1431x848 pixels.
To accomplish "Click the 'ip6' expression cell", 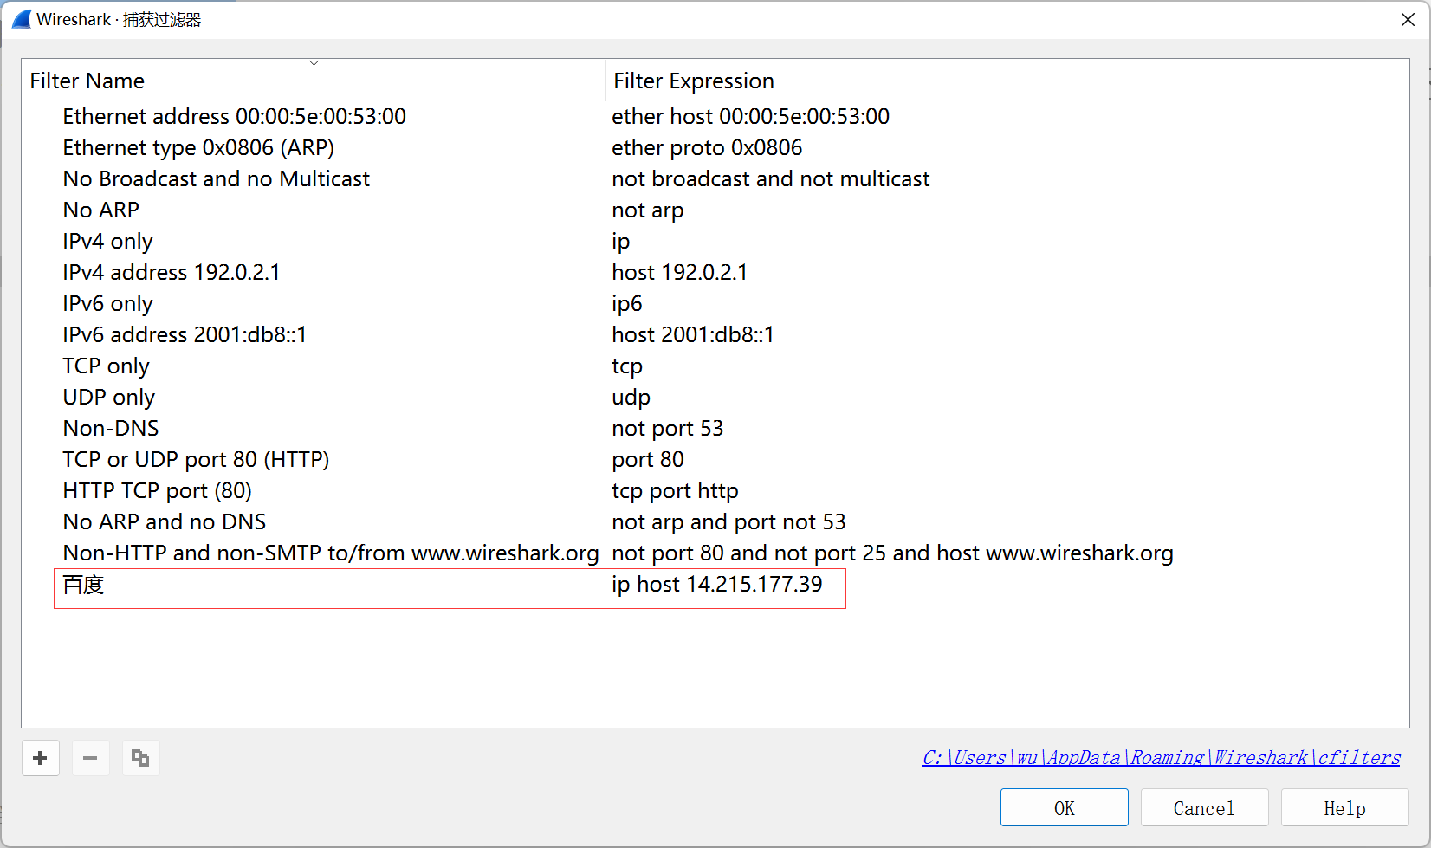I will (x=626, y=304).
